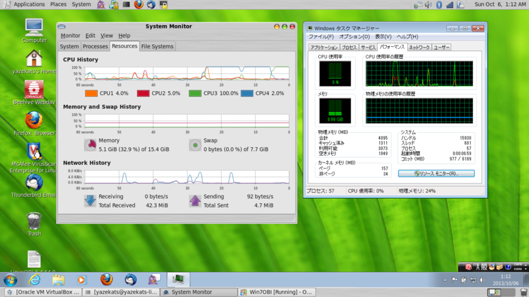Change the CPU4 blue color swatch
This screenshot has width=529, height=297.
coord(247,93)
